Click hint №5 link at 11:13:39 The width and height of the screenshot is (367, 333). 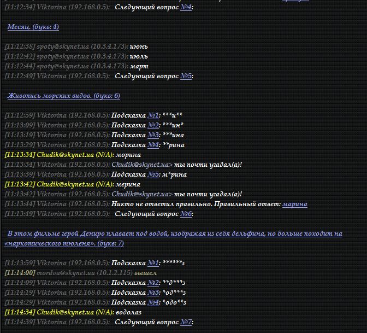(x=153, y=174)
